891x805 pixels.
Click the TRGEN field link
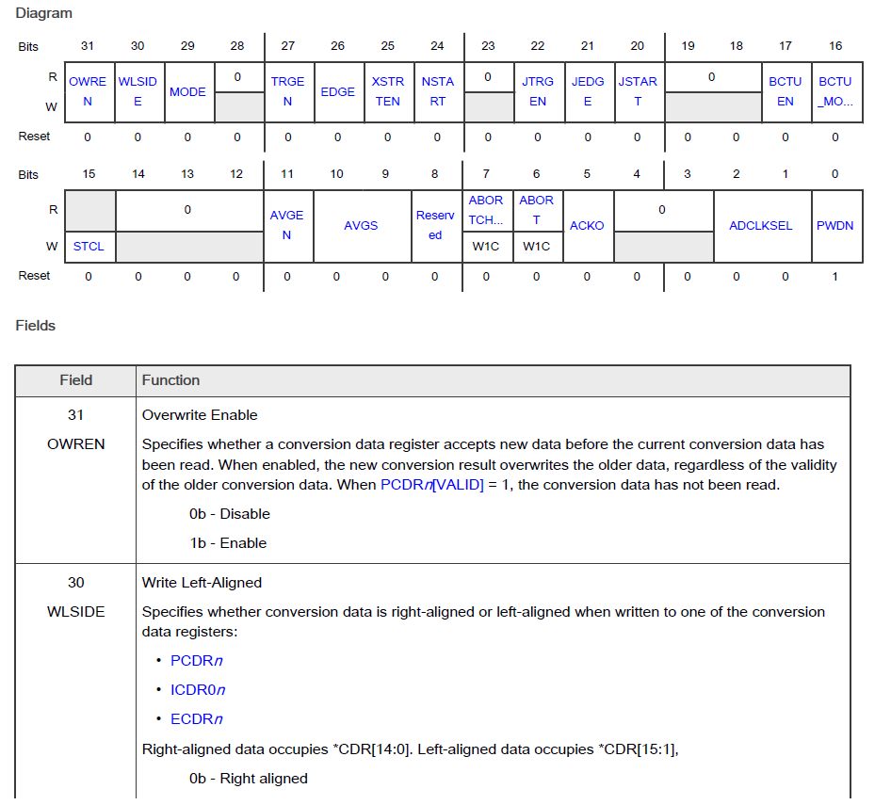coord(287,91)
